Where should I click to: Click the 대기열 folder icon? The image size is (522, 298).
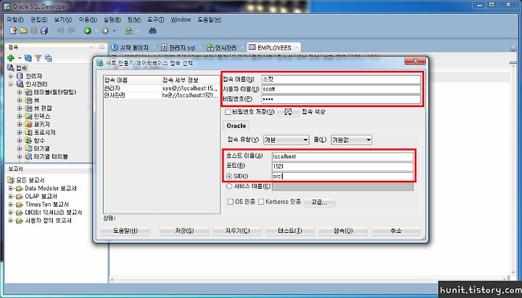[x=28, y=148]
